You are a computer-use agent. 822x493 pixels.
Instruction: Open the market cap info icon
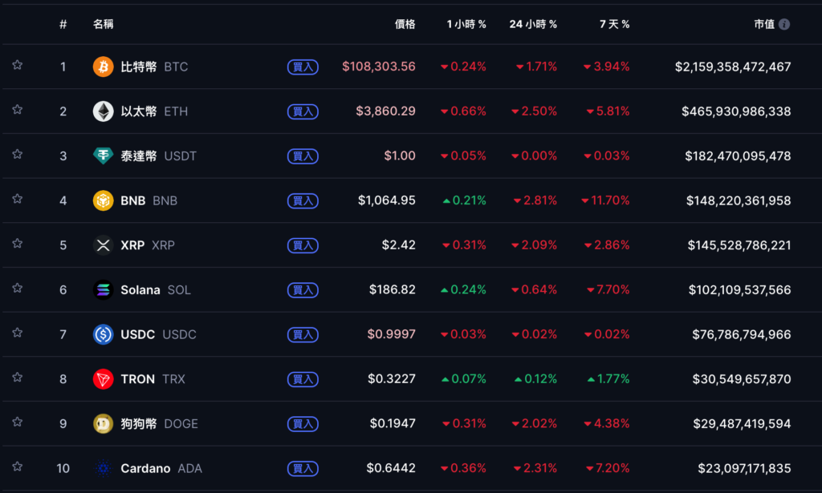784,24
